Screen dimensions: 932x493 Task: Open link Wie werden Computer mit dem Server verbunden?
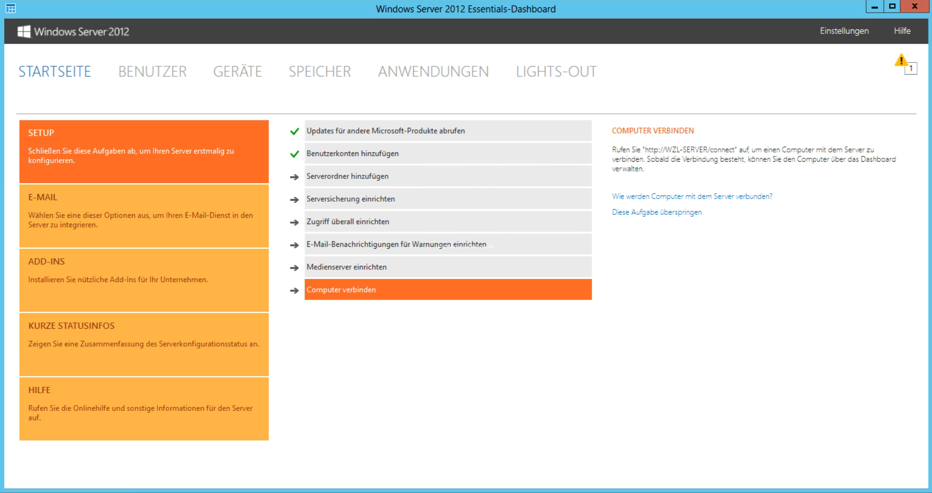click(692, 196)
